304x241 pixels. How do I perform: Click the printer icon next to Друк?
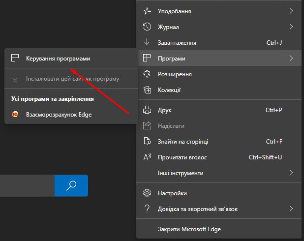tap(147, 110)
